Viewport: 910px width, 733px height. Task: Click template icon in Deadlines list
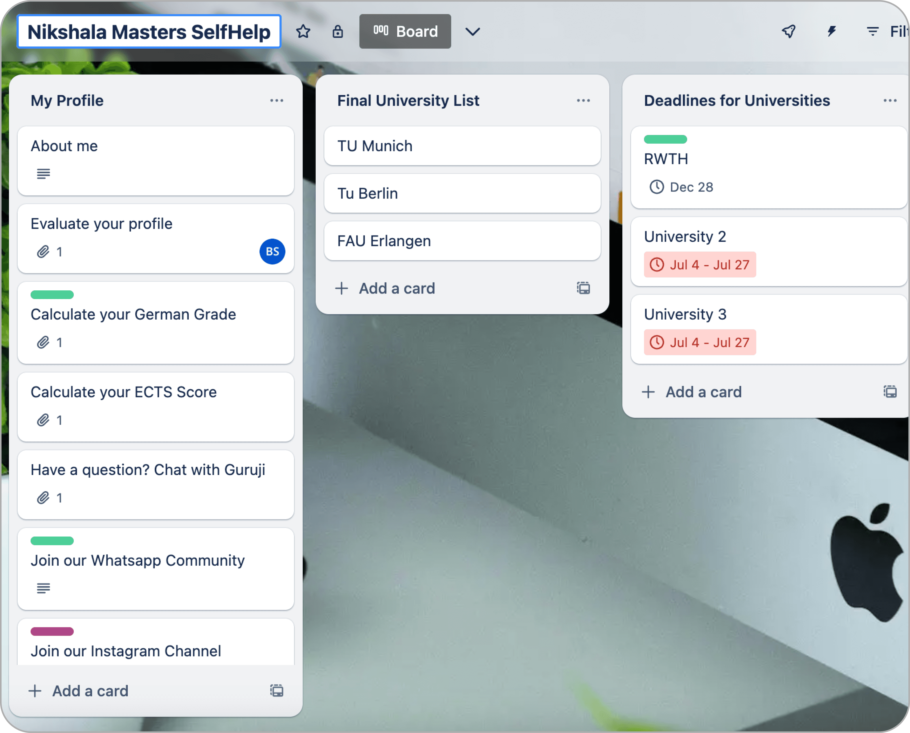click(890, 391)
